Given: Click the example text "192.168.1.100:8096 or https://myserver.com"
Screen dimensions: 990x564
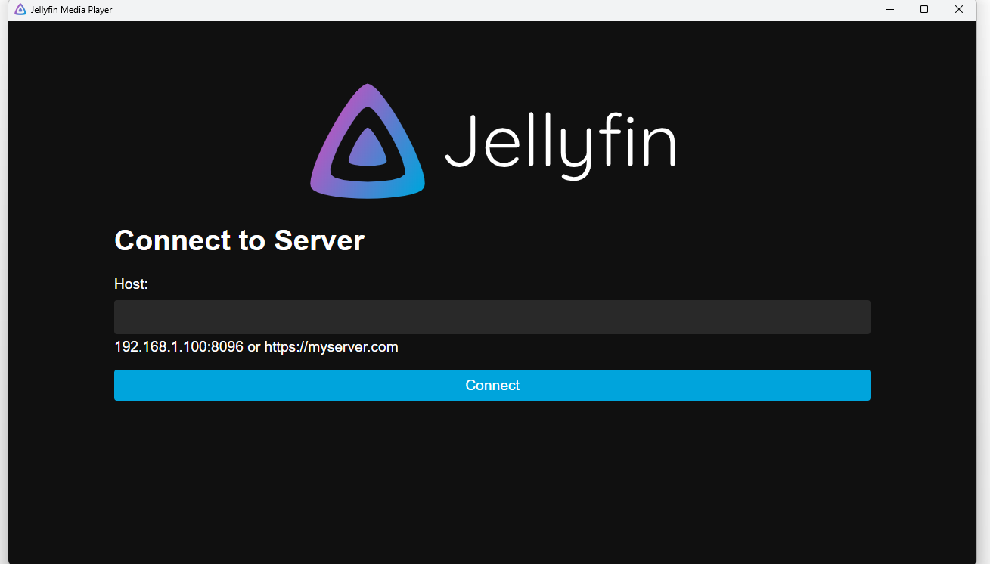Looking at the screenshot, I should pyautogui.click(x=256, y=347).
